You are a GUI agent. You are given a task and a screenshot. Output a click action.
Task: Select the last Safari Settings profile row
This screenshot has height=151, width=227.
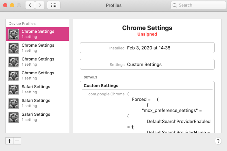click(x=37, y=117)
